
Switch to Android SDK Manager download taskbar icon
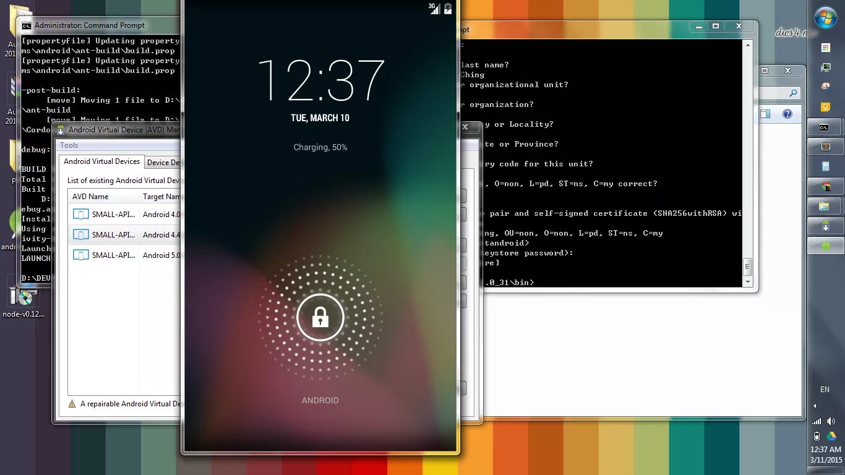click(x=825, y=226)
